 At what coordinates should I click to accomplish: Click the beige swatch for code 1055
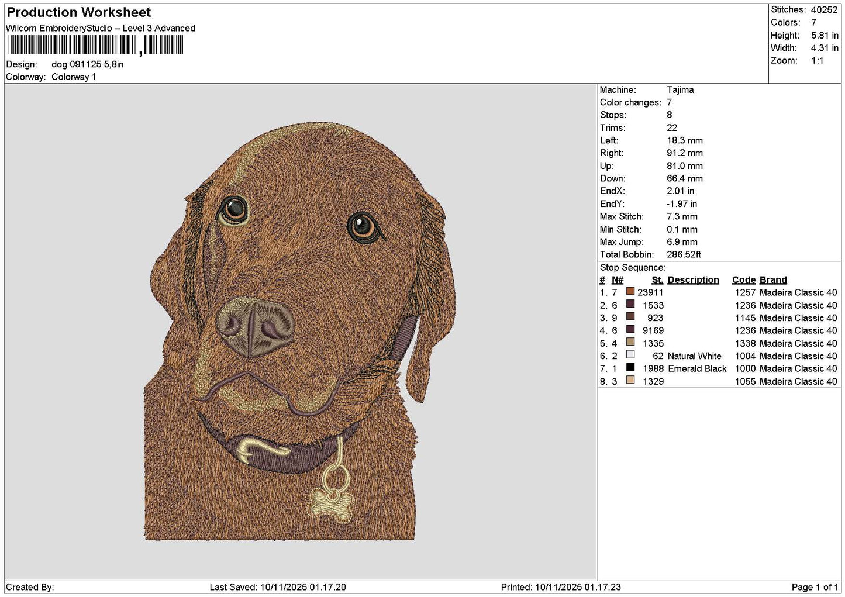[630, 380]
